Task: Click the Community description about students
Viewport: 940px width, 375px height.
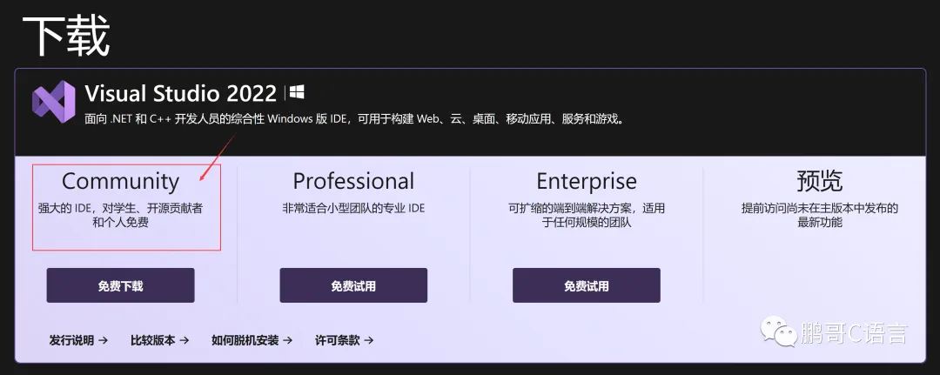Action: tap(120, 216)
